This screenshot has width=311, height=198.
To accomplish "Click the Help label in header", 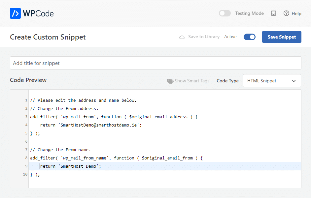I will point(296,14).
